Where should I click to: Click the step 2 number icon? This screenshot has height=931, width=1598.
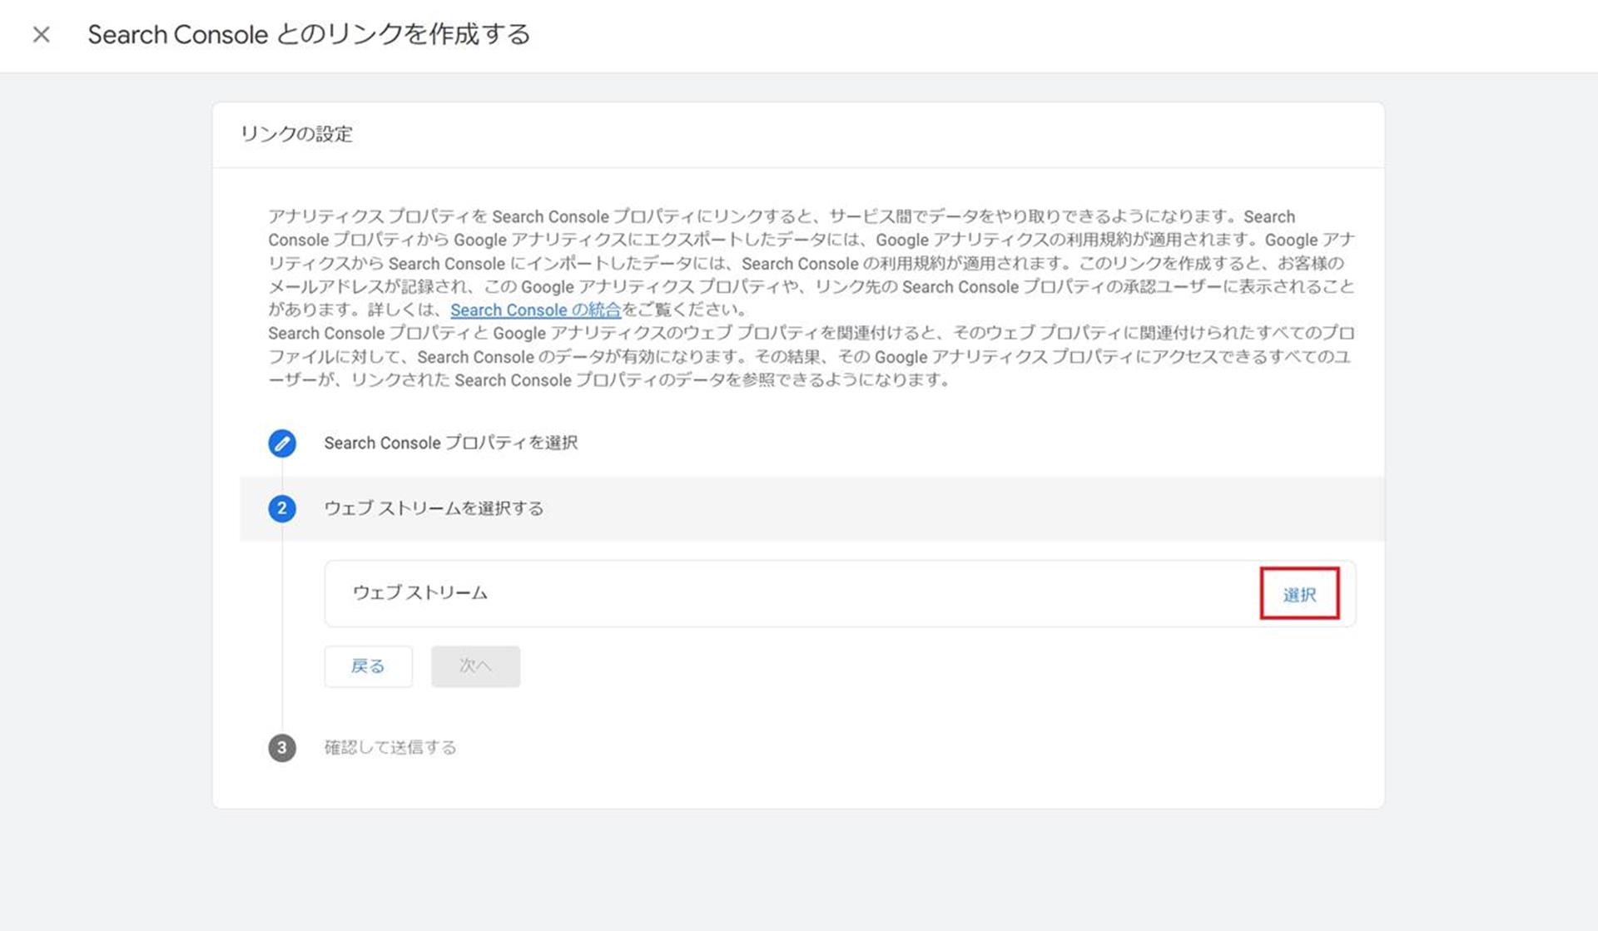click(282, 508)
